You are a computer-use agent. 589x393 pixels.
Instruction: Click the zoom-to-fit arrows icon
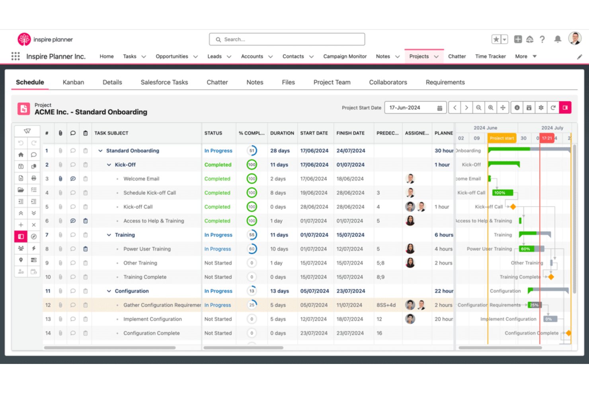[x=503, y=108]
